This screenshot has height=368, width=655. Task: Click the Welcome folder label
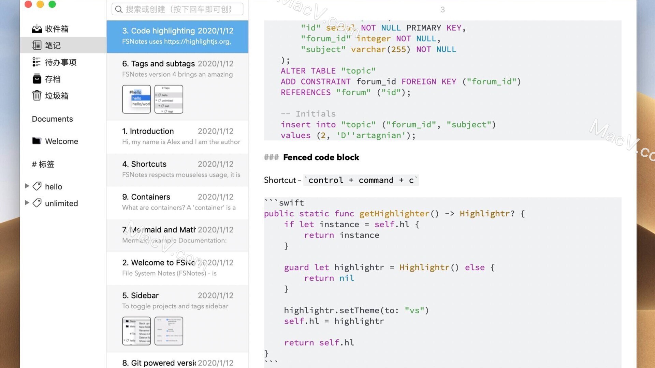[x=61, y=141]
